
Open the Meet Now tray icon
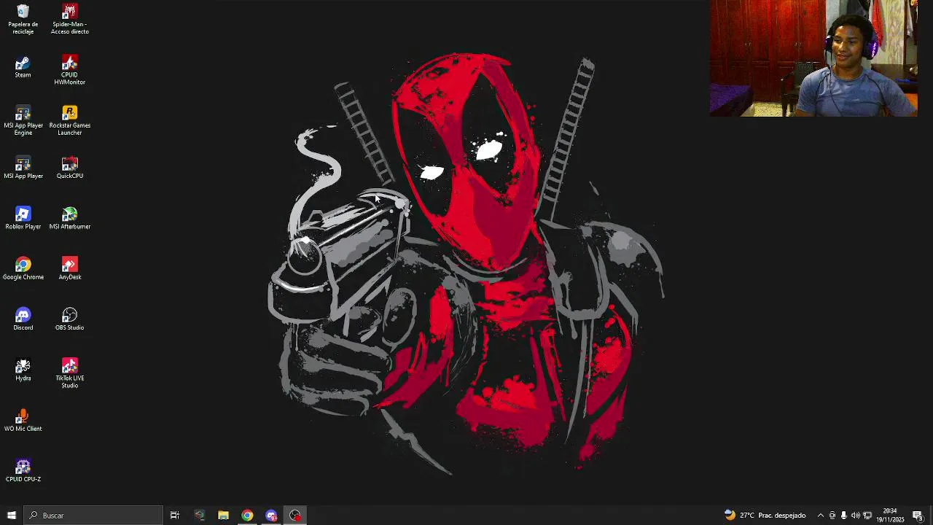(832, 516)
